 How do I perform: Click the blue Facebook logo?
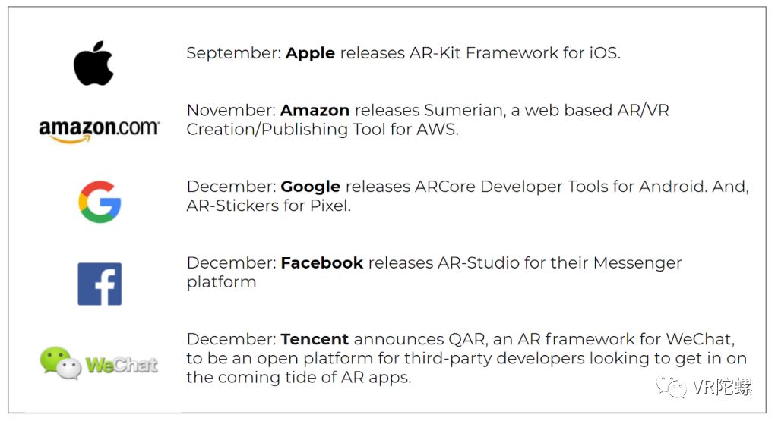coord(100,284)
